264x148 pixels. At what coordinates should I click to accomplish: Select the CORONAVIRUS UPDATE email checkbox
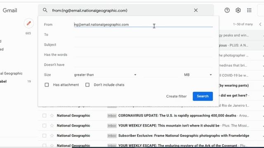[44, 116]
